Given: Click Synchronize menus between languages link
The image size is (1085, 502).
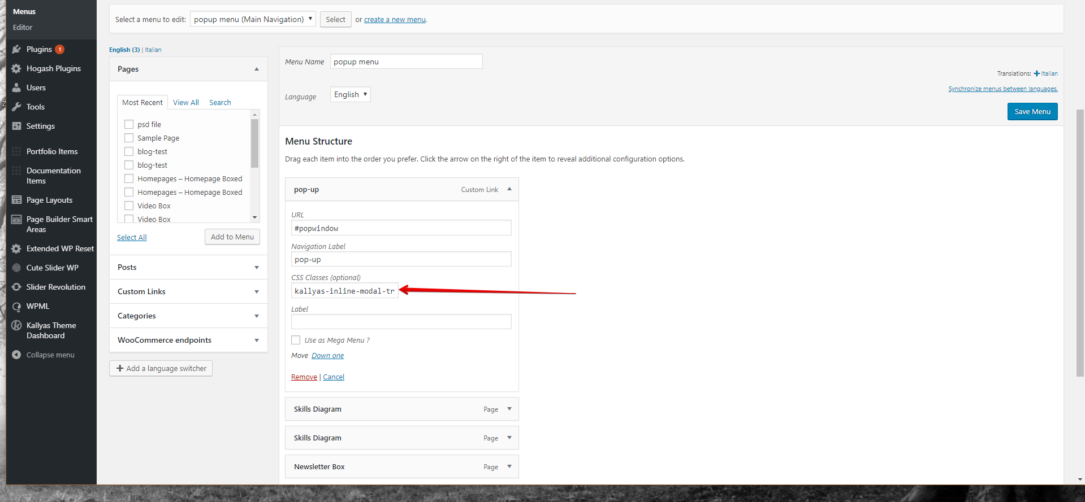Looking at the screenshot, I should pyautogui.click(x=1003, y=89).
